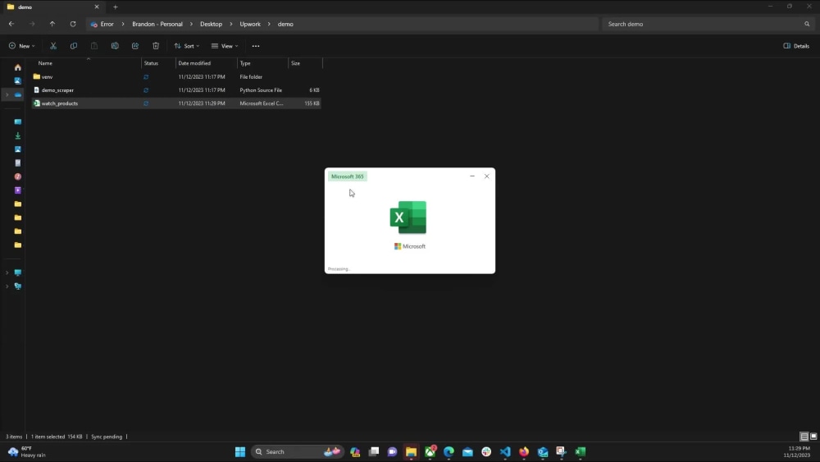This screenshot has height=462, width=820.
Task: Minimize the Excel splash window
Action: click(472, 176)
